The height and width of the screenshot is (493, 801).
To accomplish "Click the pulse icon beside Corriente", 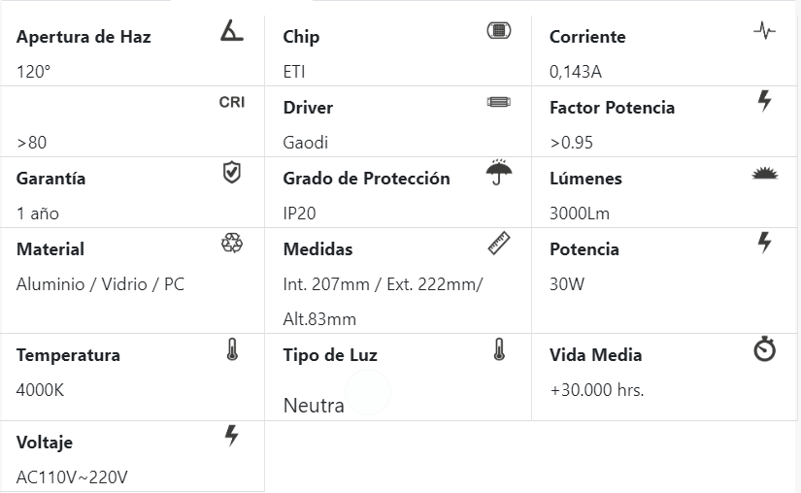I will pyautogui.click(x=764, y=31).
